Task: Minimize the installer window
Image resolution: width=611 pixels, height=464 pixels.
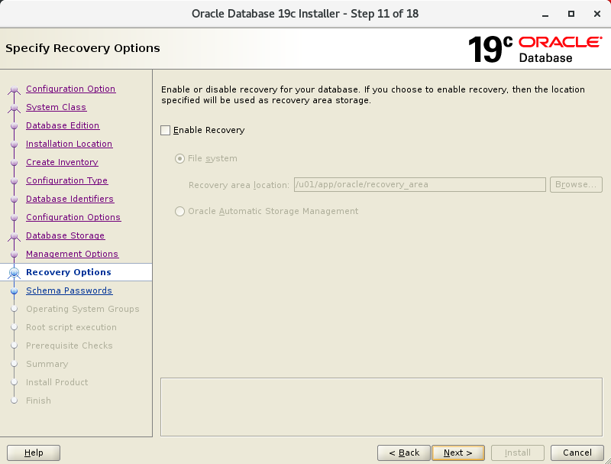Action: [545, 15]
